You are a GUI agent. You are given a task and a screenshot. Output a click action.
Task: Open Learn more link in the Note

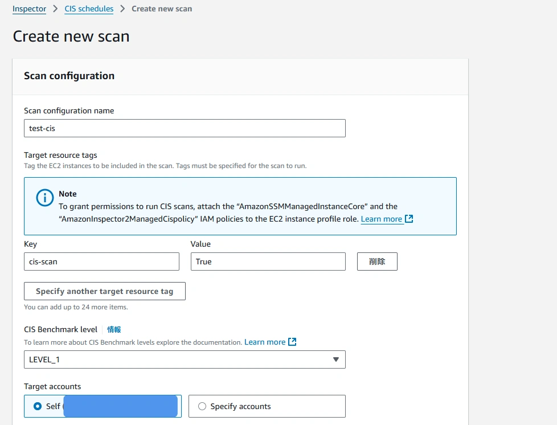point(381,219)
